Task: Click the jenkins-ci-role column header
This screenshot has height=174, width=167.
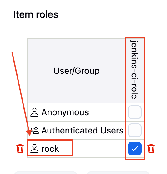Action: tap(134, 70)
